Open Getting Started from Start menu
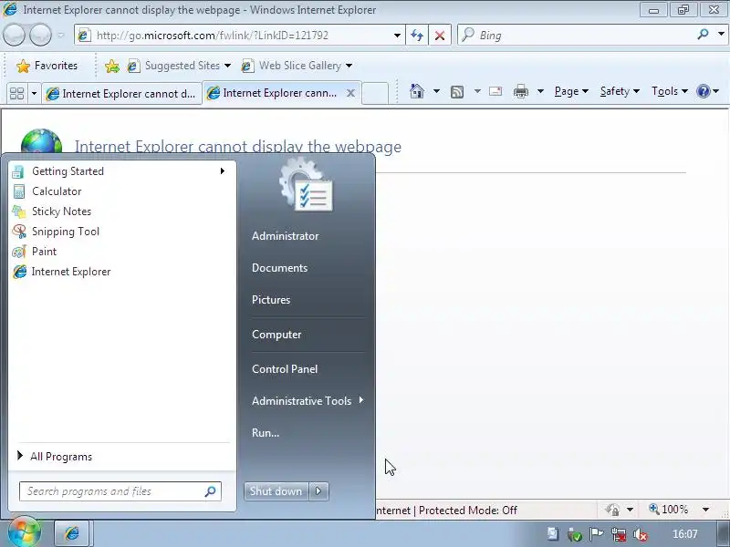Screen dimensions: 730x547 pos(121,171)
